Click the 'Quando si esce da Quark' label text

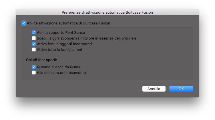(x=58, y=67)
